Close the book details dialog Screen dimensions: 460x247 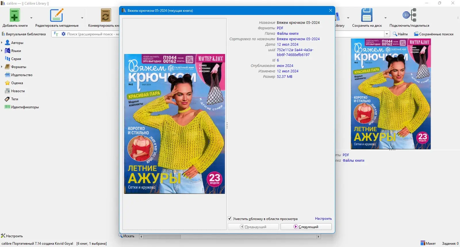[x=331, y=10]
